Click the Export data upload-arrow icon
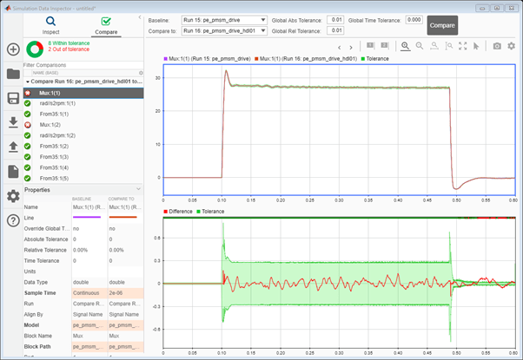The width and height of the screenshot is (523, 360). click(12, 147)
